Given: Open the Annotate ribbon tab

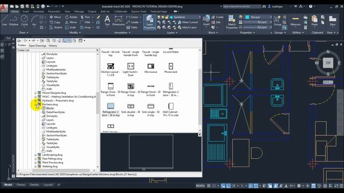Looking at the screenshot, I should (38, 11).
